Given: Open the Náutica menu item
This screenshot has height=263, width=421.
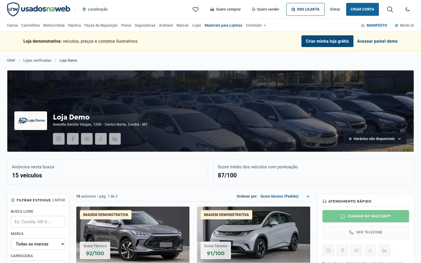Looking at the screenshot, I should point(75,25).
